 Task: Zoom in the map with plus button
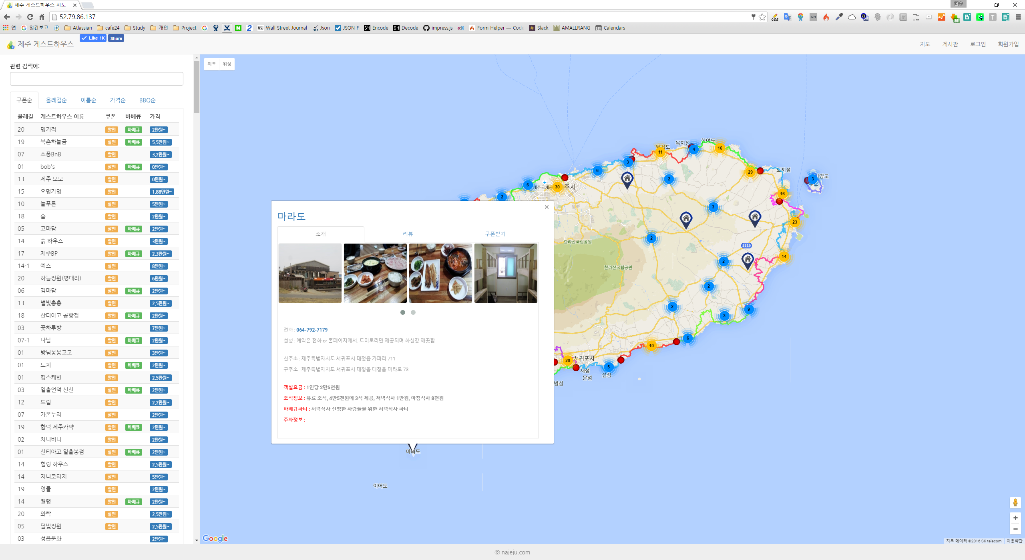pyautogui.click(x=1015, y=518)
